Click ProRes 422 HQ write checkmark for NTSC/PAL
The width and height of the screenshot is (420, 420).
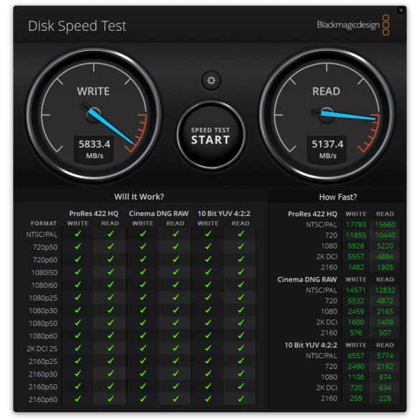tap(78, 234)
